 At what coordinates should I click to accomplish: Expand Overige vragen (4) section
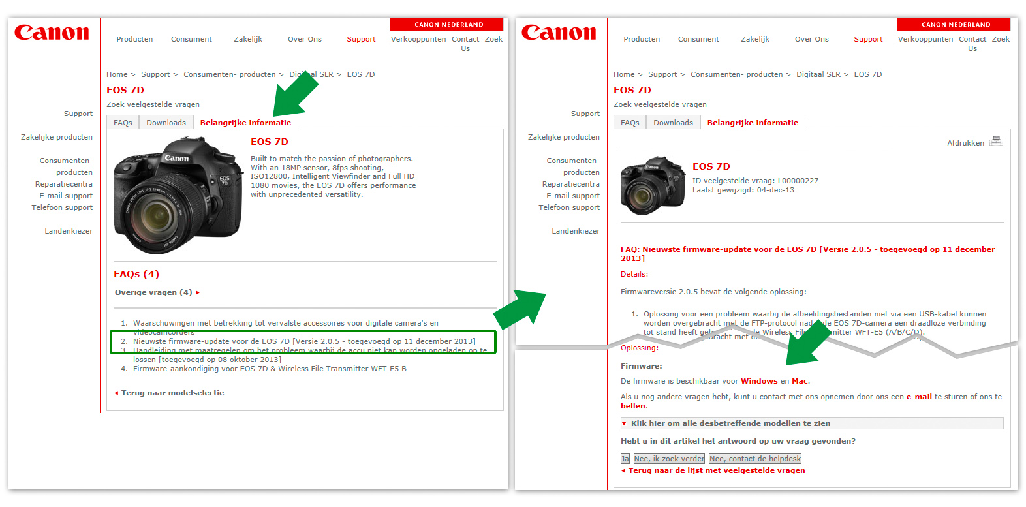(157, 292)
